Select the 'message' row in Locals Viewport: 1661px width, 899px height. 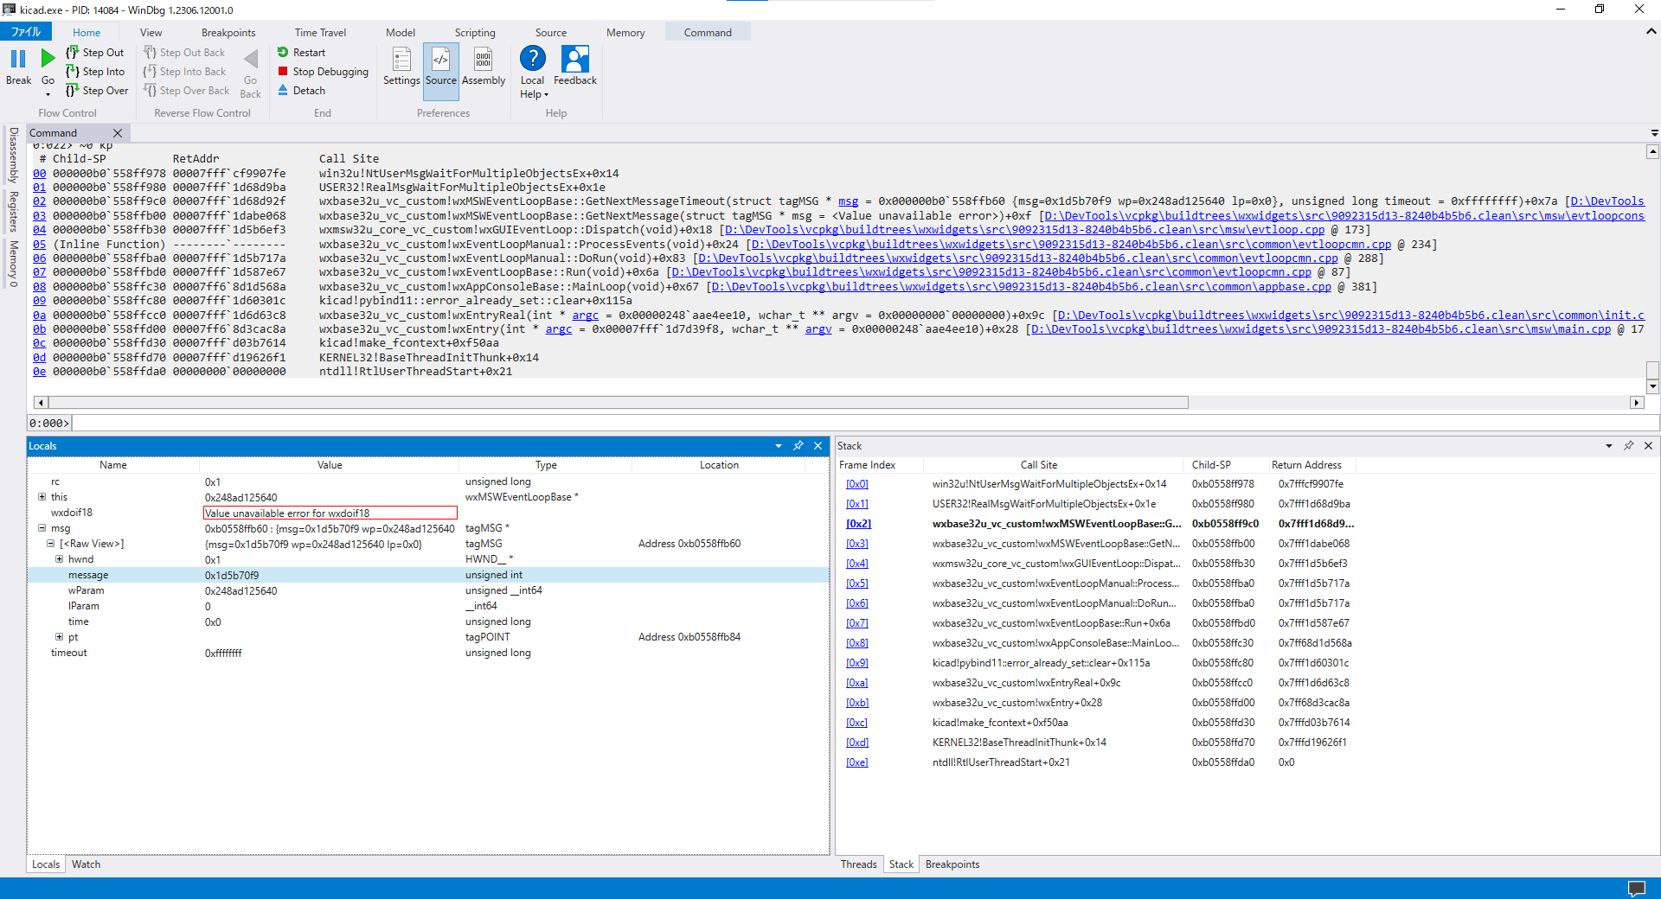[x=428, y=575]
